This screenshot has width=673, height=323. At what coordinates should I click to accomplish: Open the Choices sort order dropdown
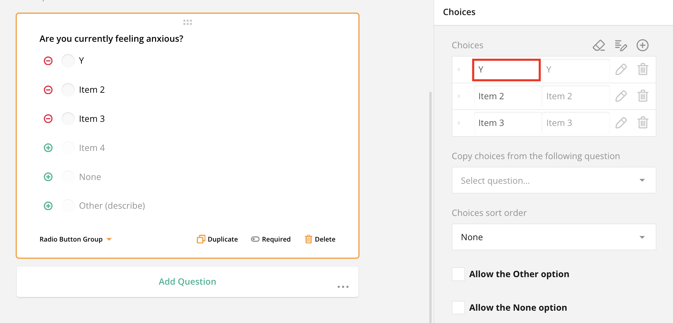(x=553, y=237)
